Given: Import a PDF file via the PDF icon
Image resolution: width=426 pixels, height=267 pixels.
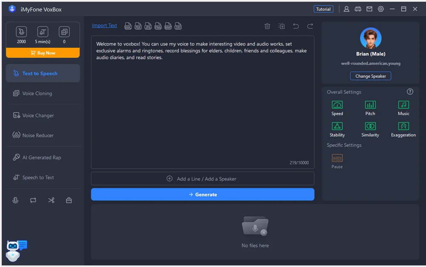Looking at the screenshot, I should 138,26.
